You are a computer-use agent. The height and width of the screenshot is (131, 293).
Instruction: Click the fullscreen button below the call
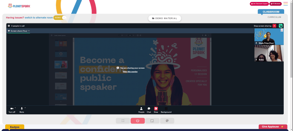(123, 121)
